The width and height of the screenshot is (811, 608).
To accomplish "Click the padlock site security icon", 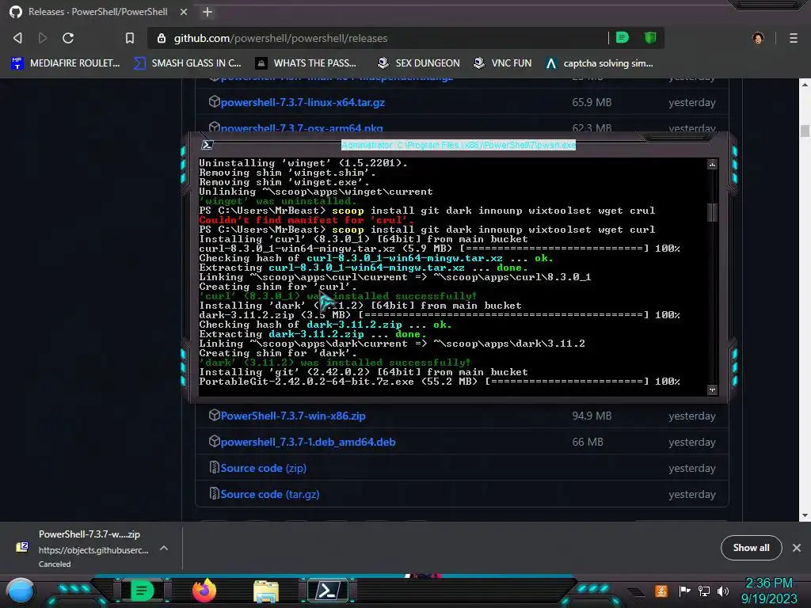I will 162,38.
